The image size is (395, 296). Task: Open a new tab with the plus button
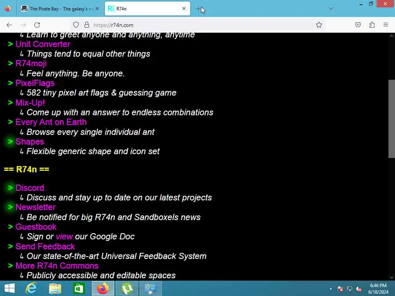pos(199,9)
